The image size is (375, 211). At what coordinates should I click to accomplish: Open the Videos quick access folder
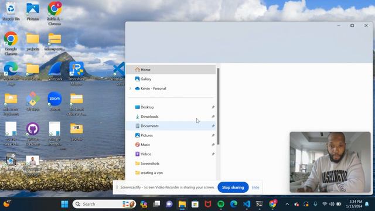click(x=171, y=154)
